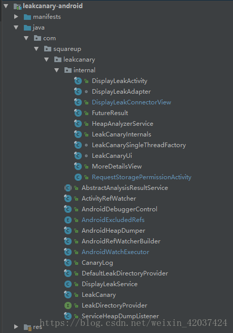
Task: Click class icon beside RequestStoragePermissionActivity
Action: point(78,177)
